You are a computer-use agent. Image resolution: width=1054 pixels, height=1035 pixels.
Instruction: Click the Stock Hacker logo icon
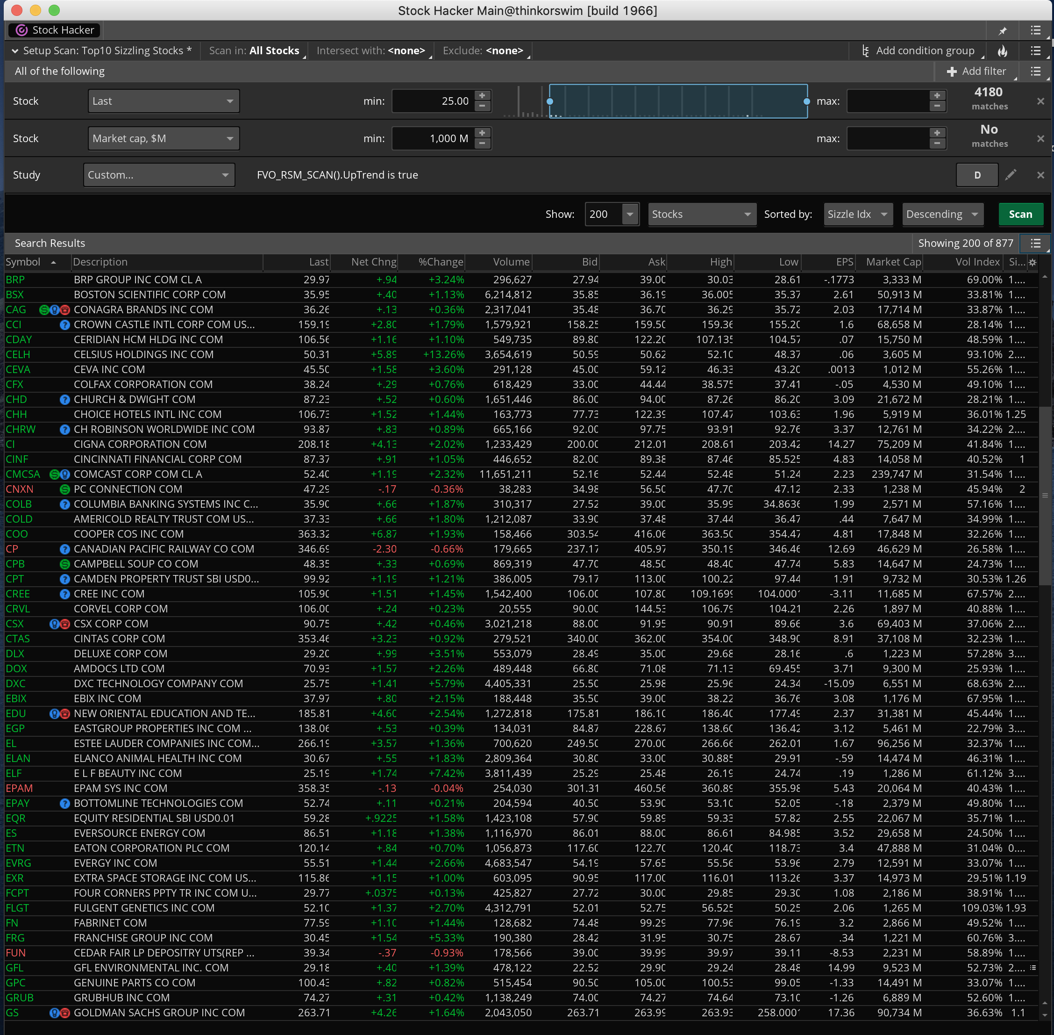pyautogui.click(x=21, y=30)
